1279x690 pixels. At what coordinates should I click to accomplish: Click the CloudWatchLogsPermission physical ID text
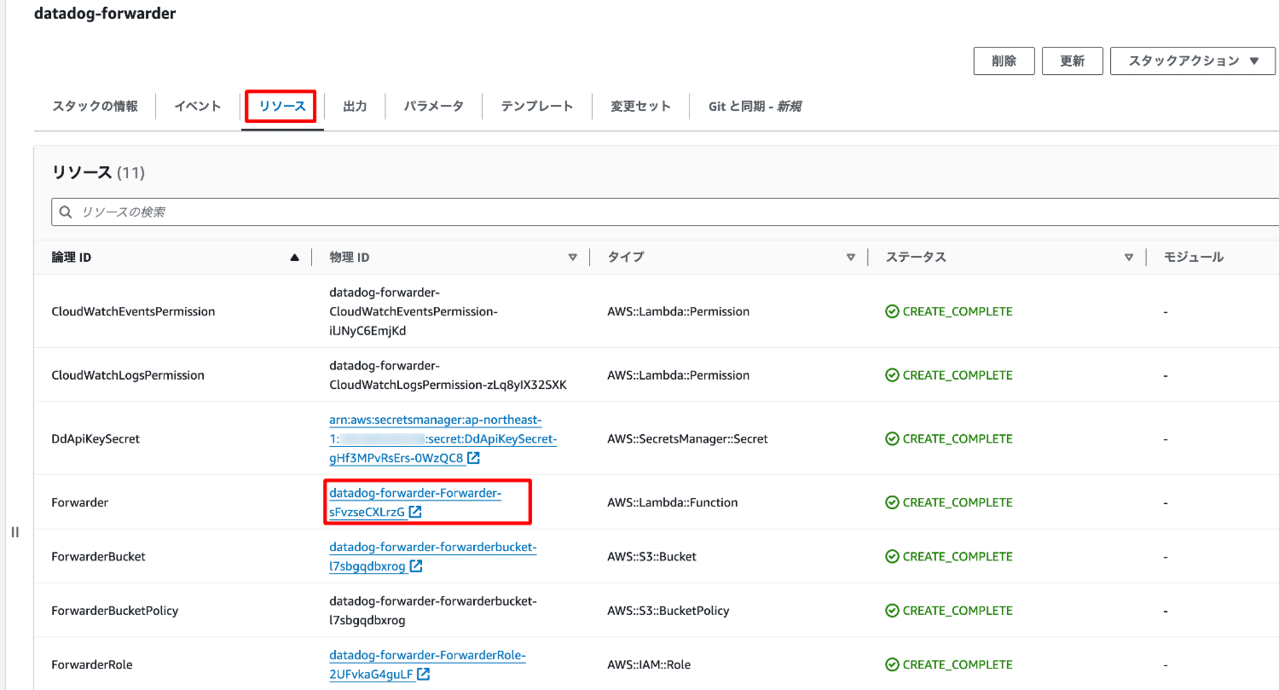point(448,375)
